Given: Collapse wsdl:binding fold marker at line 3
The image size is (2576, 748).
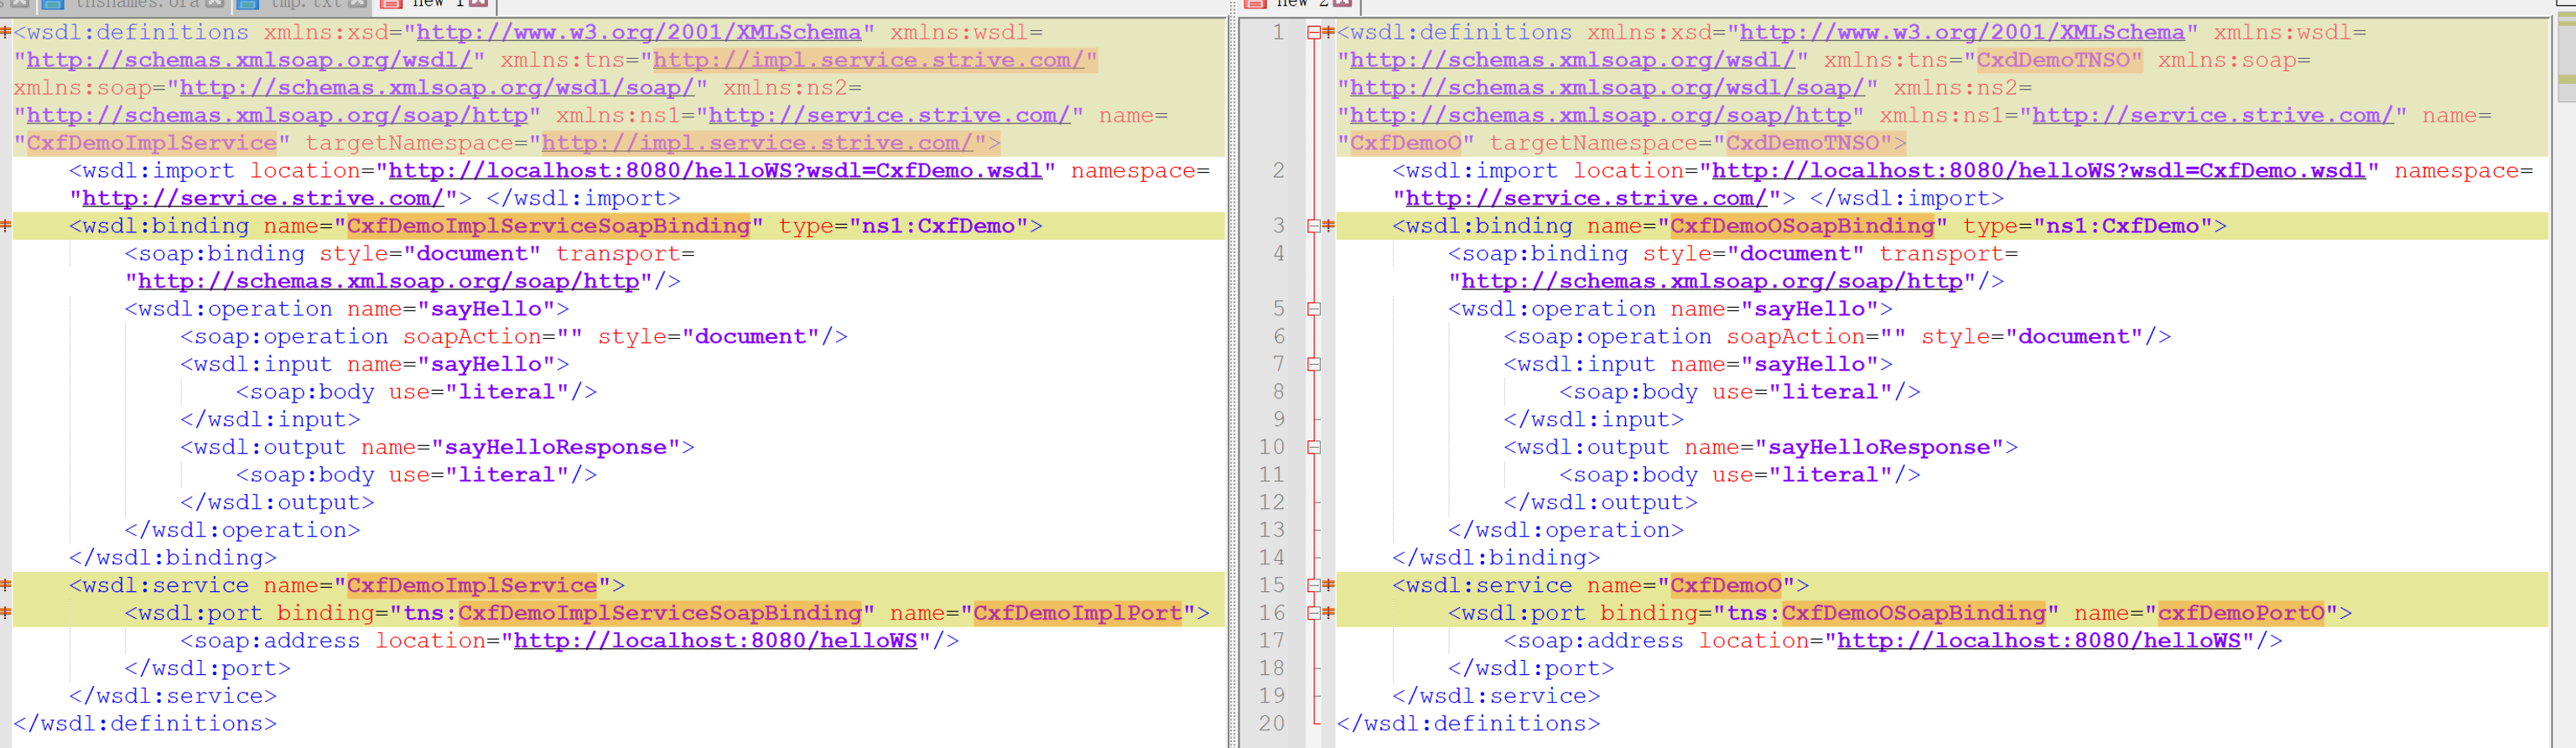Looking at the screenshot, I should (x=1313, y=226).
